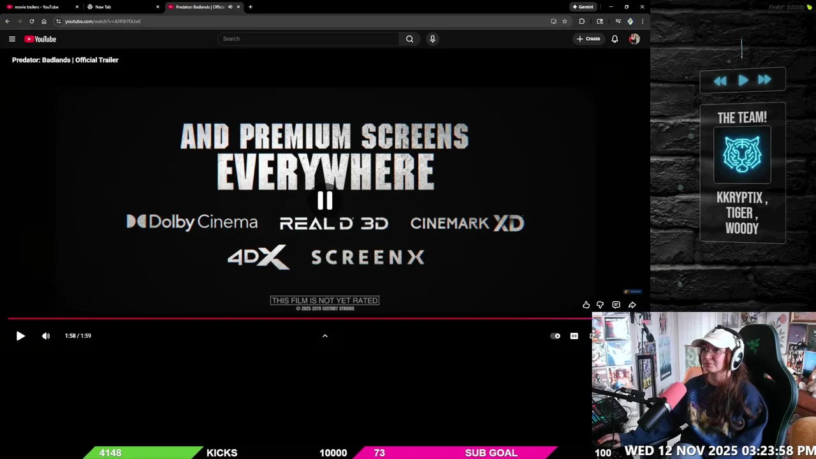The height and width of the screenshot is (459, 816).
Task: Open Google Lens search icon in toolbar
Action: tap(599, 21)
